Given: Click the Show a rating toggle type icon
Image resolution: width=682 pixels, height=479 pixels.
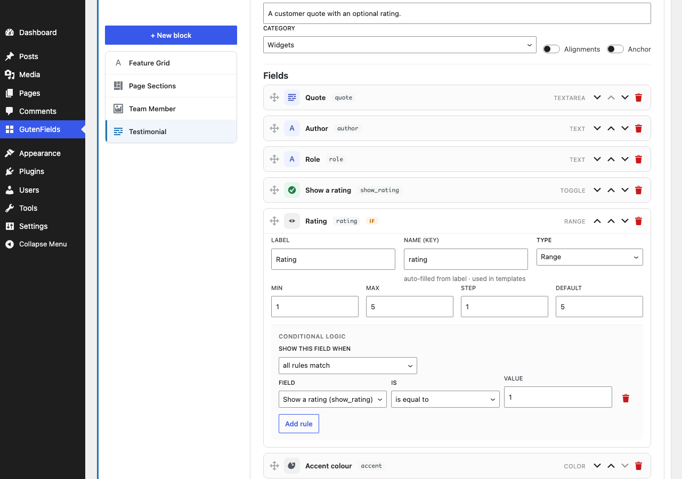Looking at the screenshot, I should coord(292,190).
